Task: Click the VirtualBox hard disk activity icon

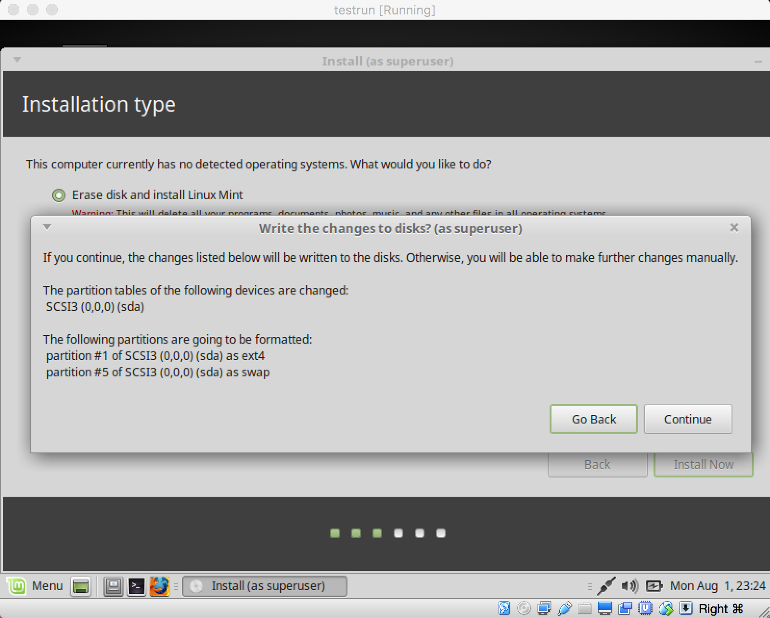Action: (504, 608)
